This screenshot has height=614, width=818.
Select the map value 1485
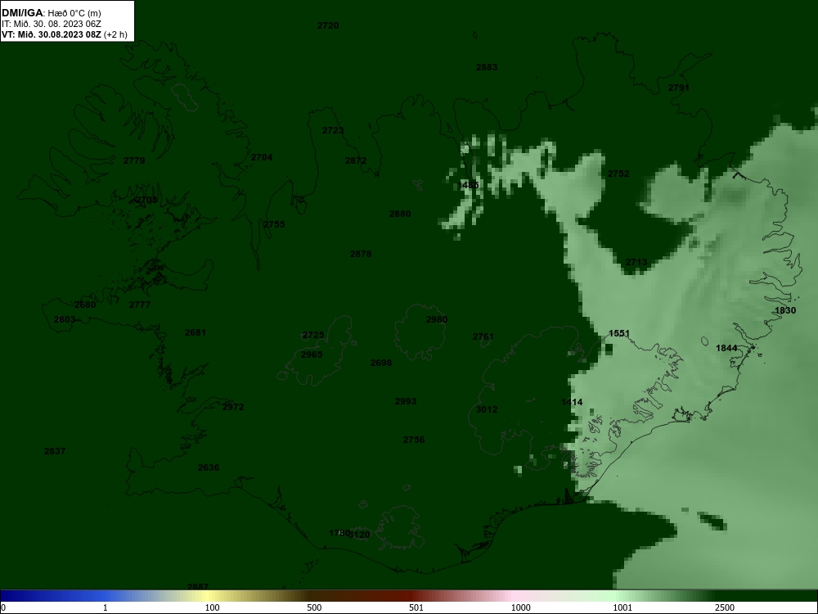click(x=469, y=185)
